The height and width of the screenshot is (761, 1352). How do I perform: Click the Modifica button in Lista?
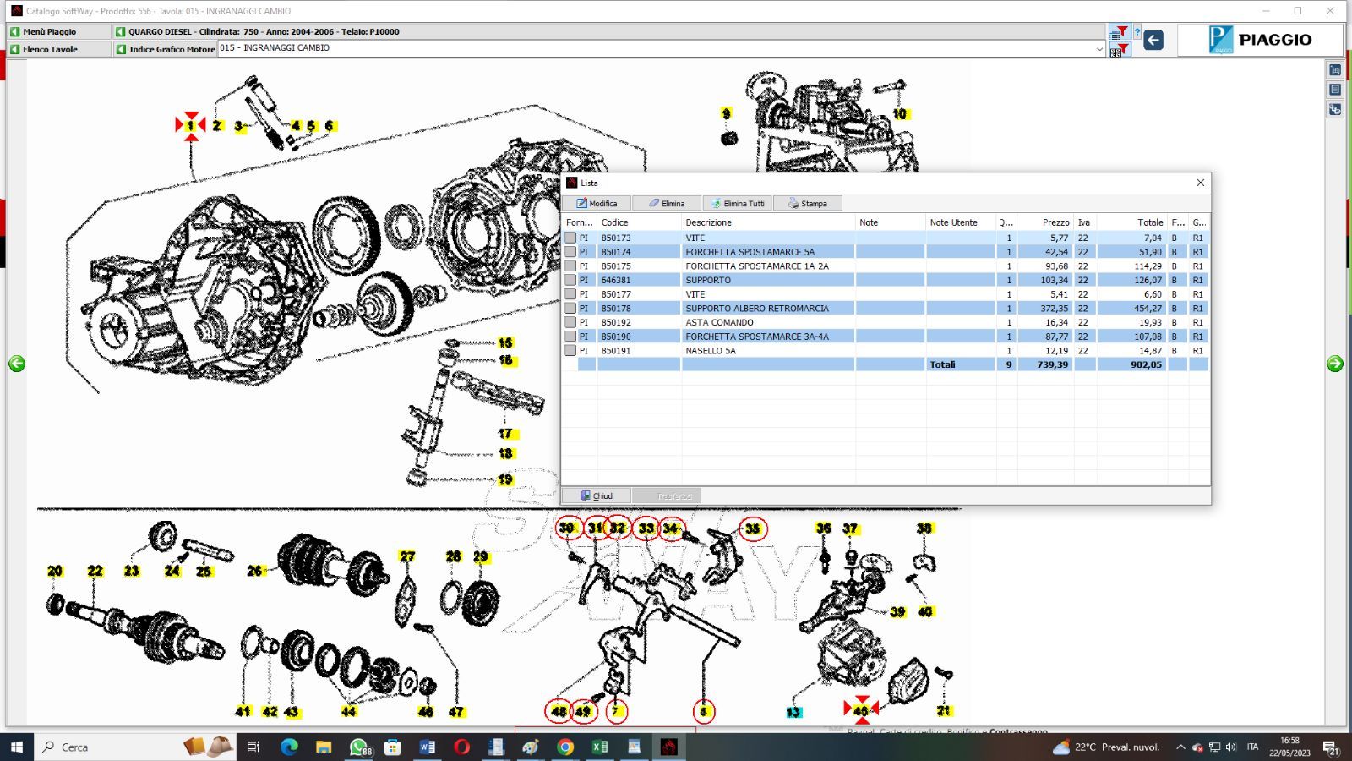pyautogui.click(x=597, y=204)
